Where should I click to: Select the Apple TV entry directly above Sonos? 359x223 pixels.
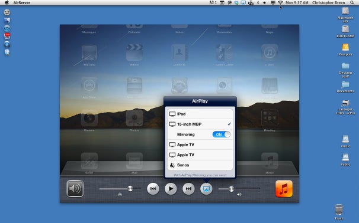click(200, 155)
